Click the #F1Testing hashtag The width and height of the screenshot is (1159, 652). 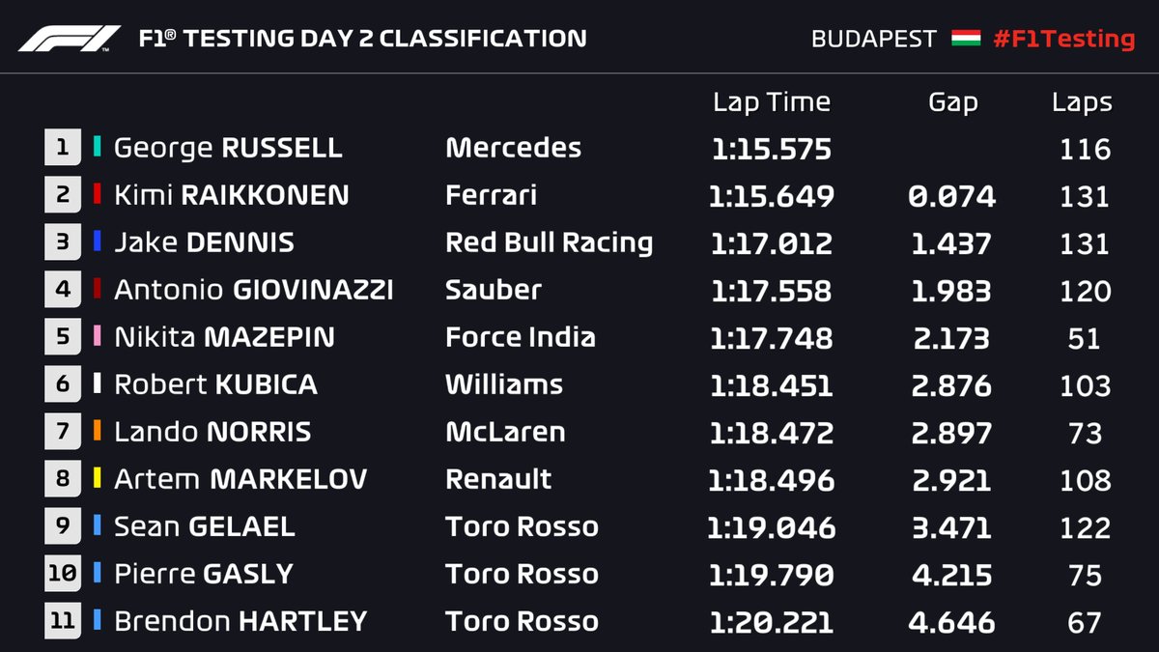pyautogui.click(x=1063, y=39)
